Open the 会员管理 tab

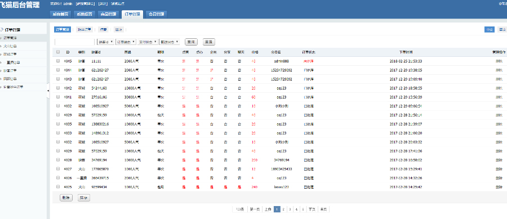pos(156,14)
